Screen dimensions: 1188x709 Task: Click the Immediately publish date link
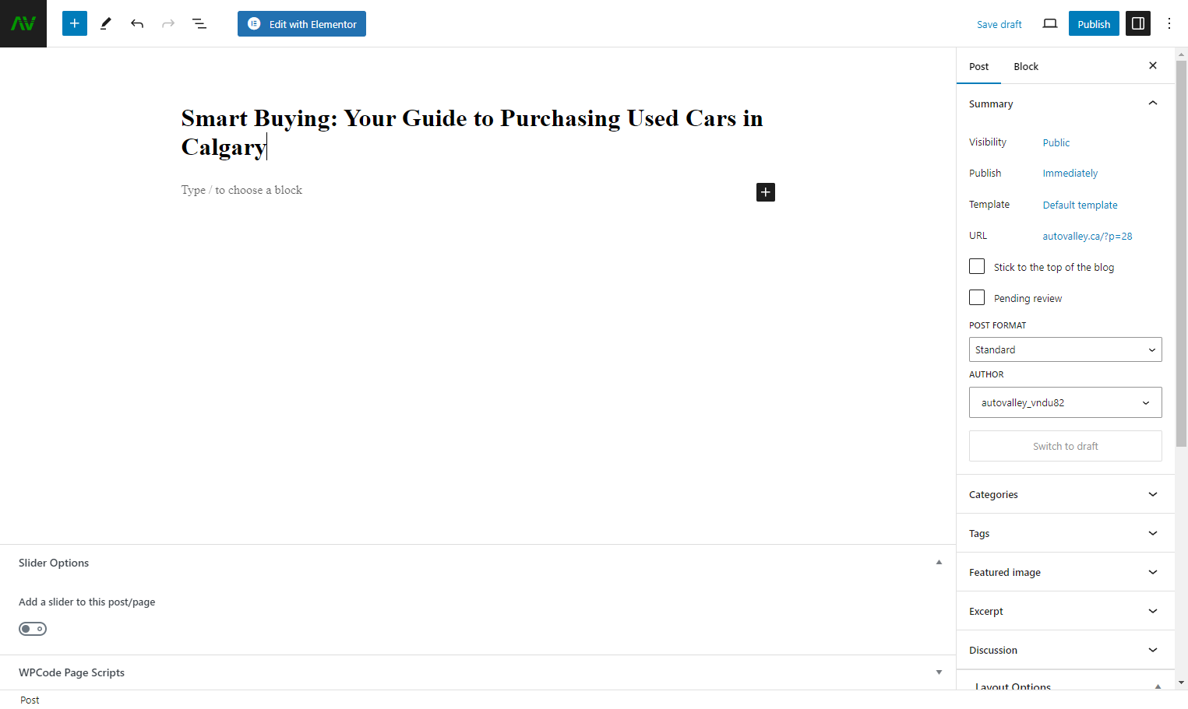tap(1070, 173)
